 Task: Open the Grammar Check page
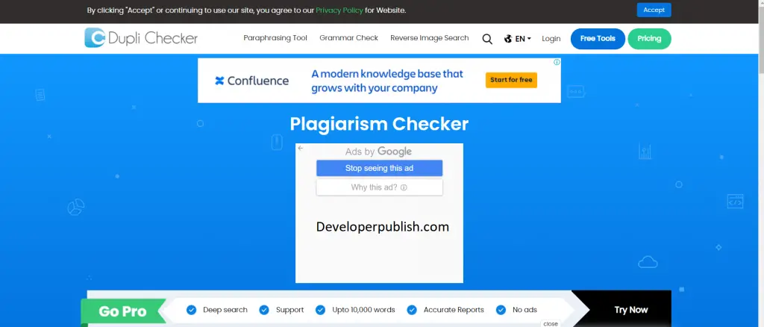pos(349,38)
